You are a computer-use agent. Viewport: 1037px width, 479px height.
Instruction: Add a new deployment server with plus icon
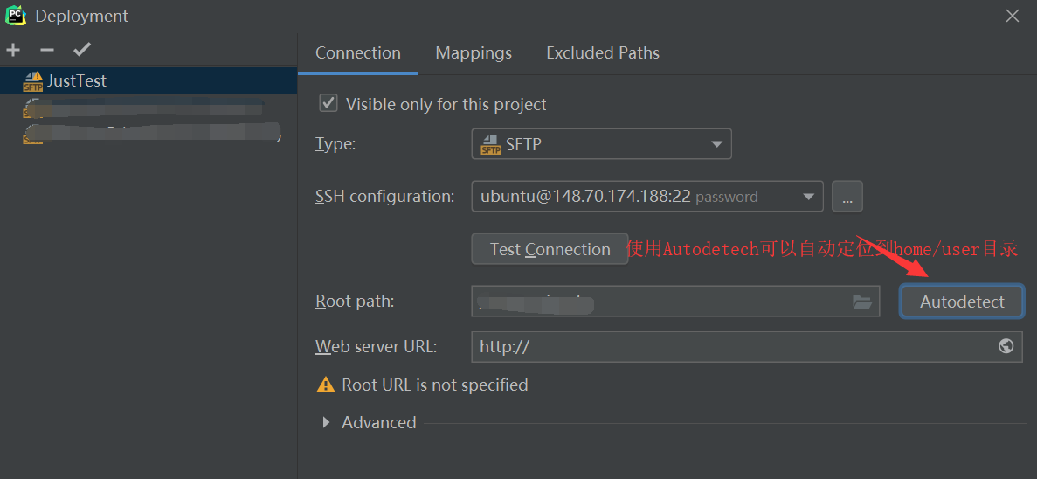click(12, 50)
